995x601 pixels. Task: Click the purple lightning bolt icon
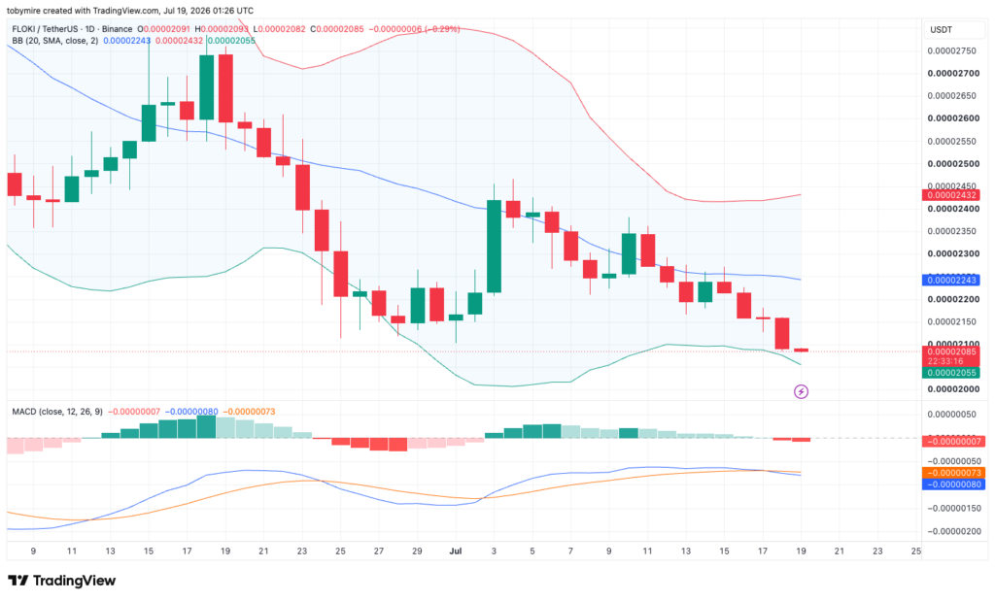coord(801,392)
